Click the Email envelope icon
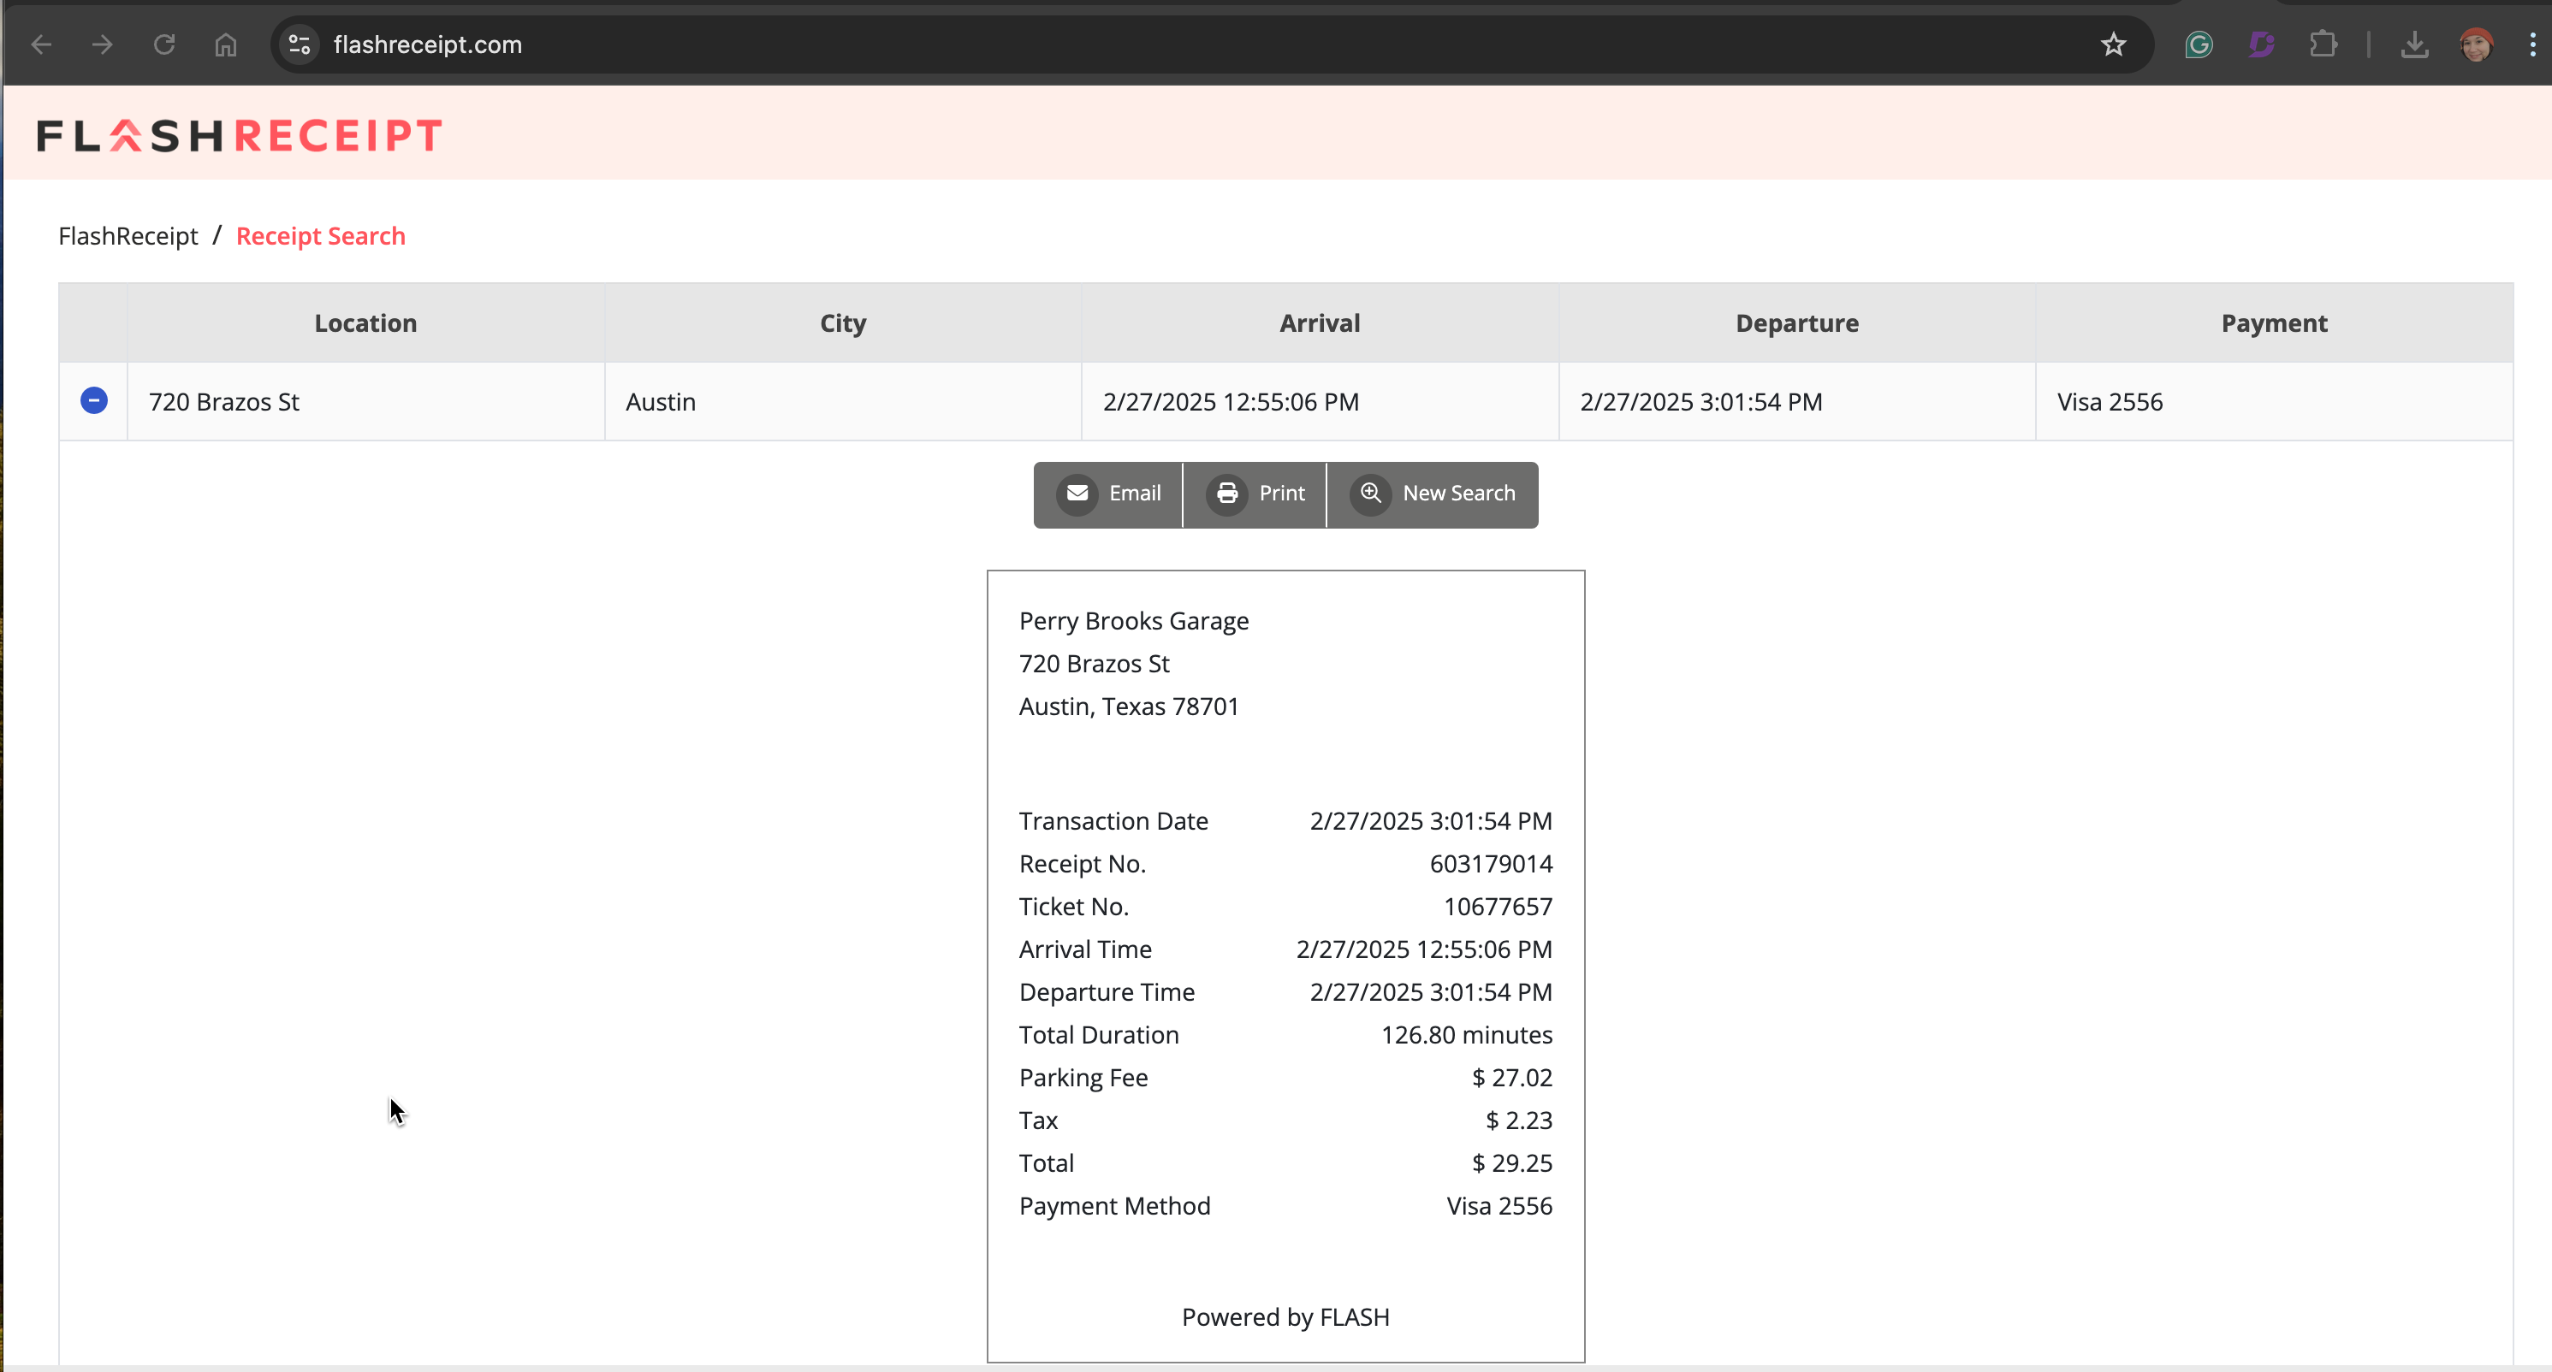Image resolution: width=2552 pixels, height=1372 pixels. pyautogui.click(x=1077, y=493)
